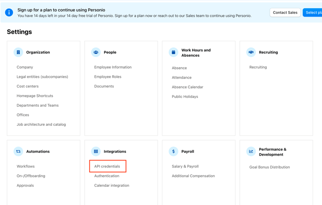Open the Recruiting link under Recruiting card

tap(258, 67)
